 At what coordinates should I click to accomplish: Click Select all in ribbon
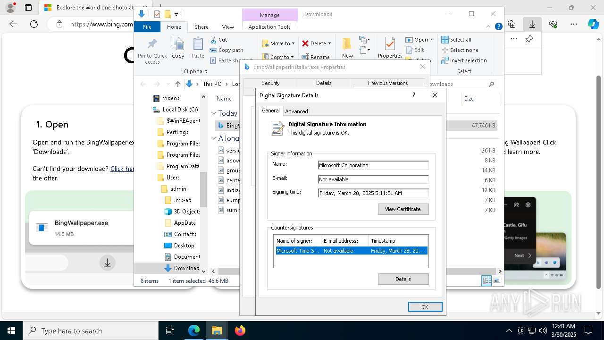pos(456,40)
